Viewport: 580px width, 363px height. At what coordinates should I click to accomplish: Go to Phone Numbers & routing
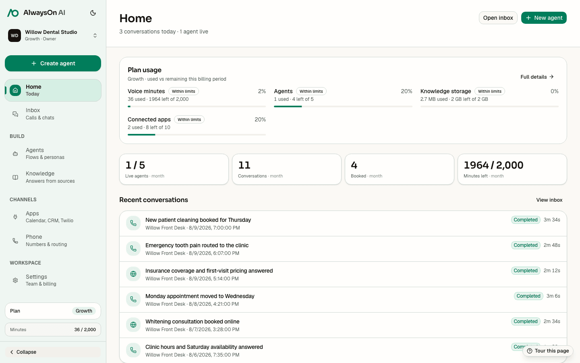53,240
